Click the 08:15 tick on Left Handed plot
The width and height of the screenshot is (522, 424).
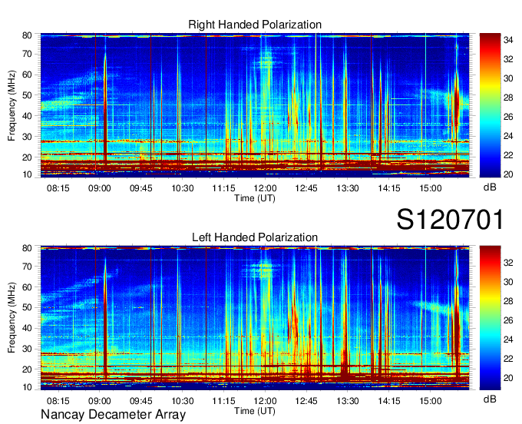[58, 401]
